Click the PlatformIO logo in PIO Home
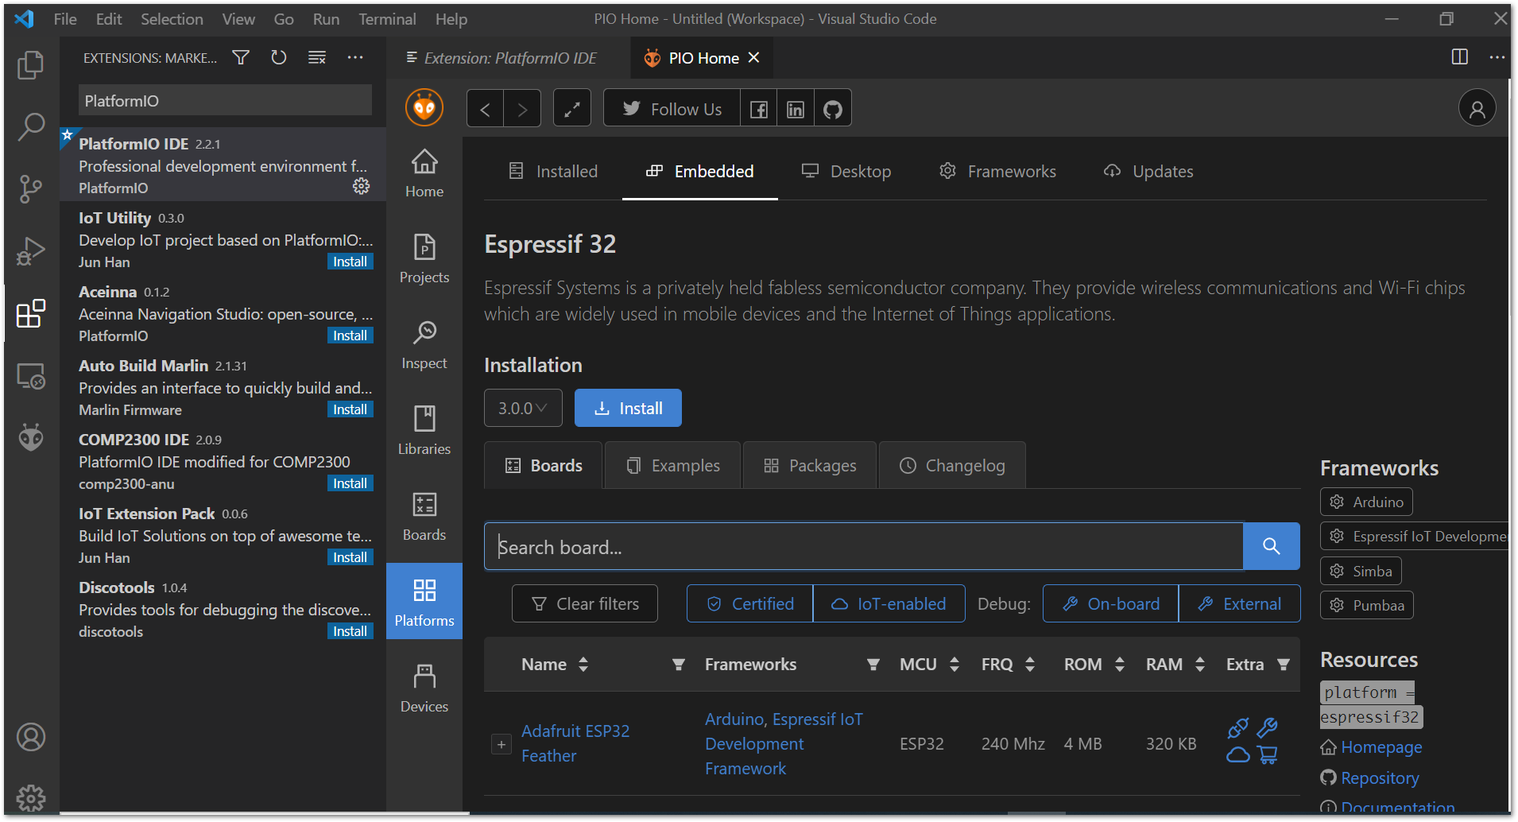 point(424,107)
